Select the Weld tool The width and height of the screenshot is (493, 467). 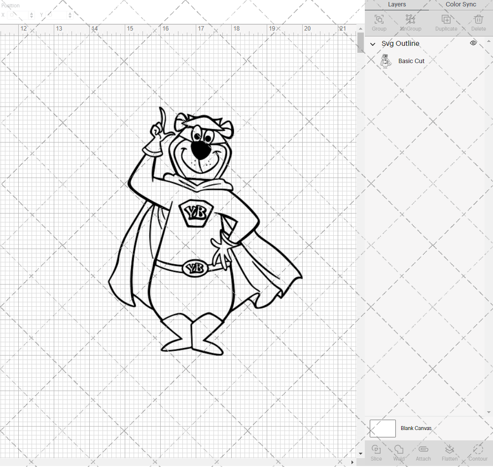[398, 450]
